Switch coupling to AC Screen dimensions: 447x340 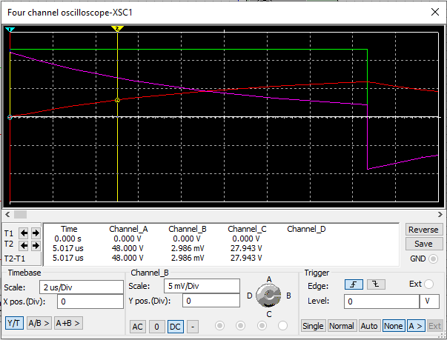point(137,327)
